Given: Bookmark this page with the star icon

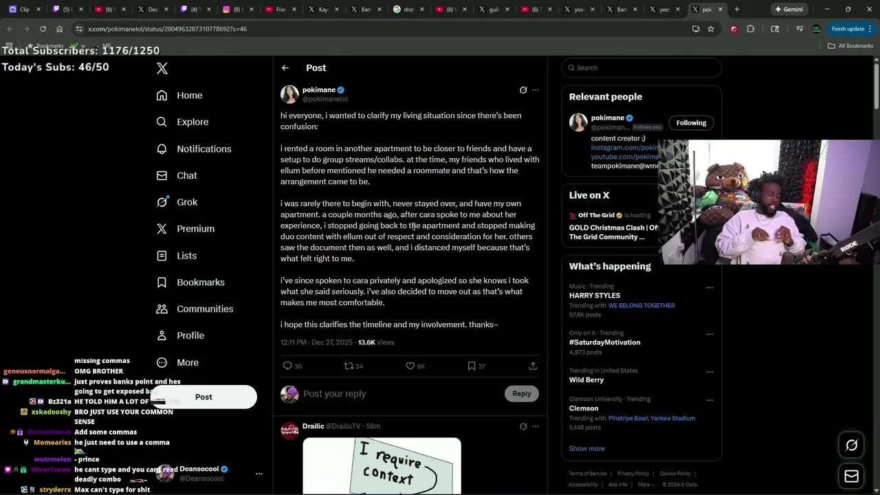Looking at the screenshot, I should (711, 29).
